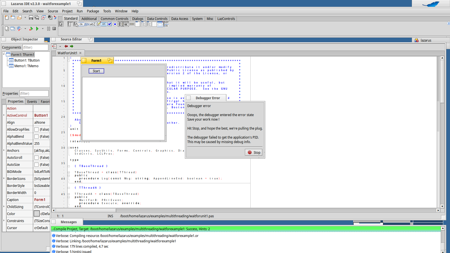Select the TCheckBox component in the palette
This screenshot has height=253, width=450.
point(110,24)
